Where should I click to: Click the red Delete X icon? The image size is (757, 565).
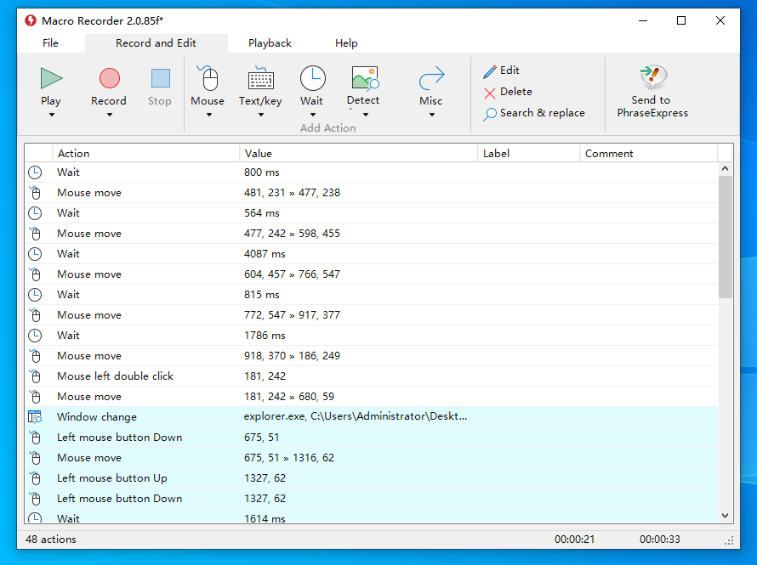coord(490,93)
